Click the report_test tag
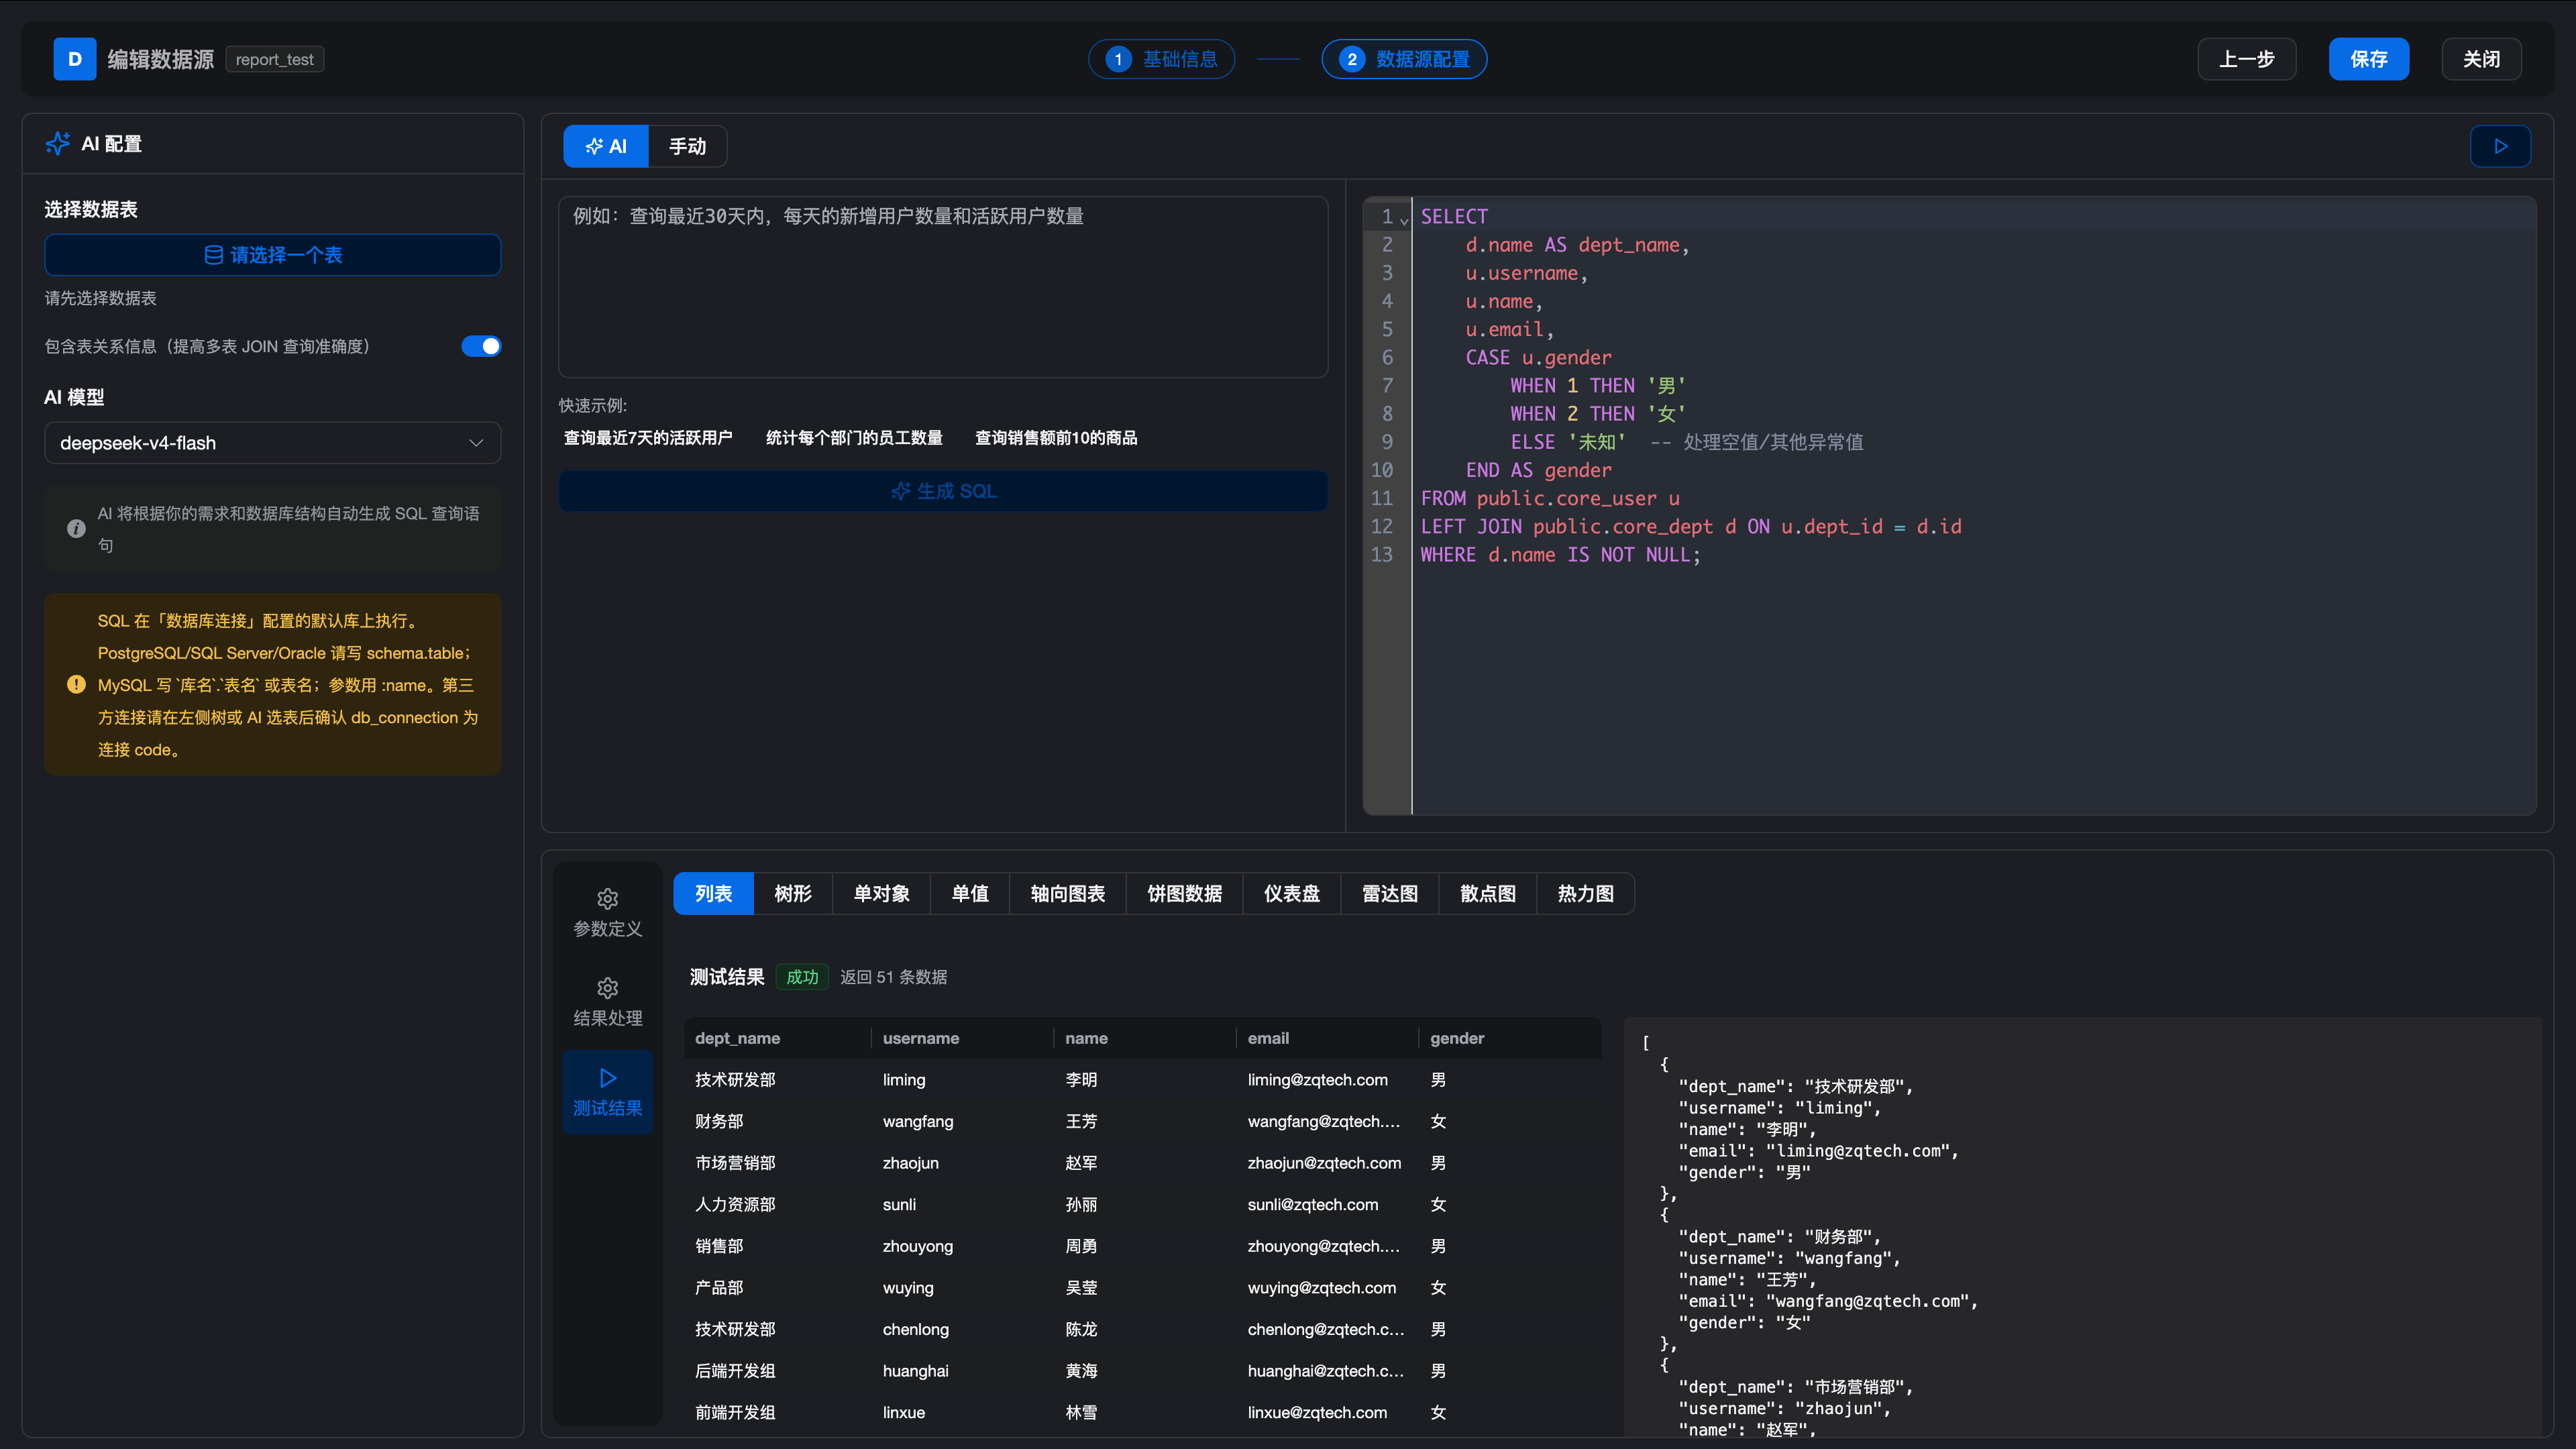 (274, 60)
